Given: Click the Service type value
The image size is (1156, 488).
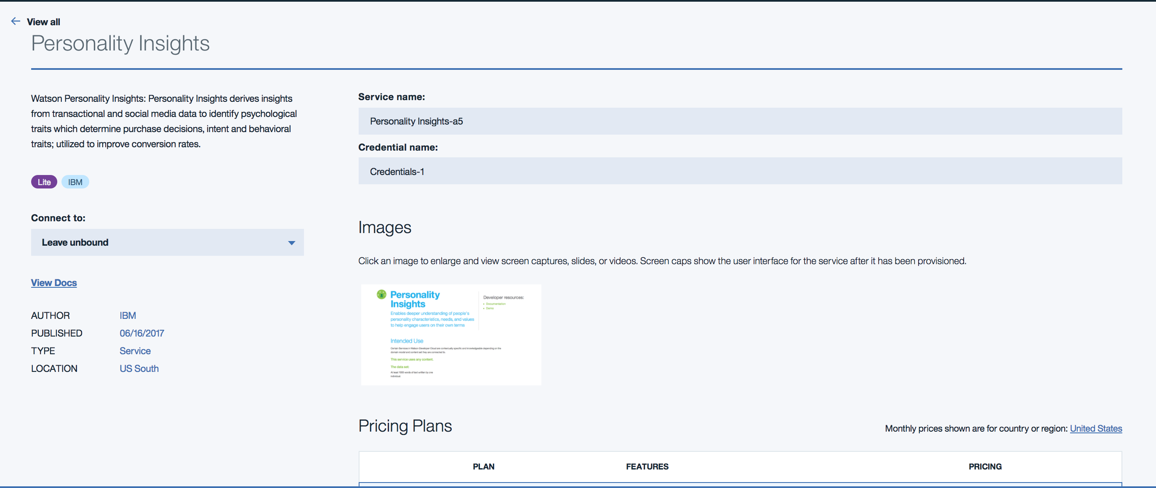Looking at the screenshot, I should tap(135, 351).
